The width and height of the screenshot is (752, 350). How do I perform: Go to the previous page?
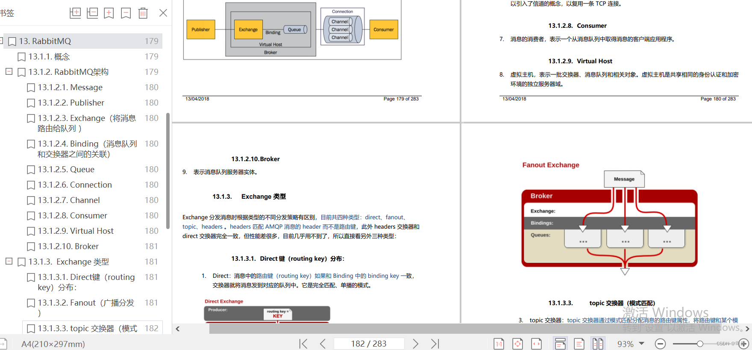click(x=323, y=344)
